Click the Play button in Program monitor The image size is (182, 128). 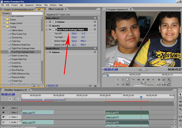click(x=143, y=80)
